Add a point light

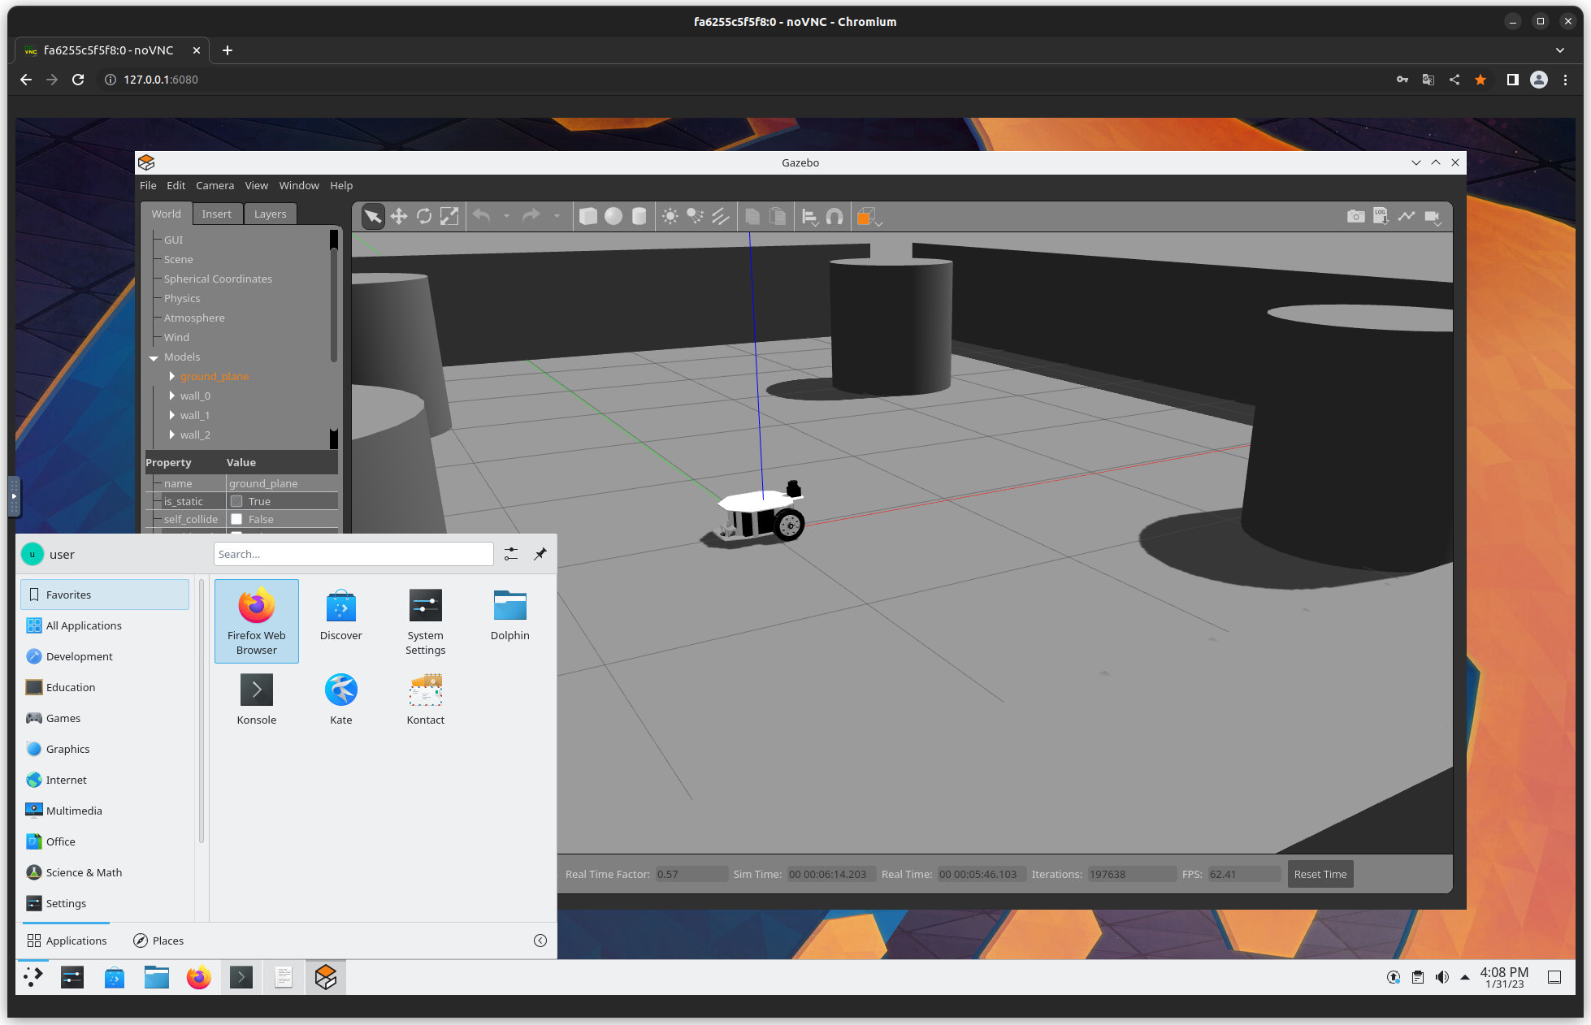tap(670, 216)
